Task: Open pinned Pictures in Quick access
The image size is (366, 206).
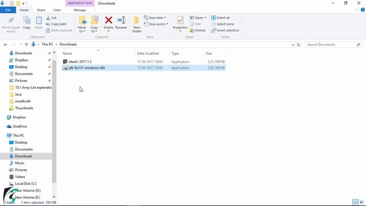Action: (21, 81)
